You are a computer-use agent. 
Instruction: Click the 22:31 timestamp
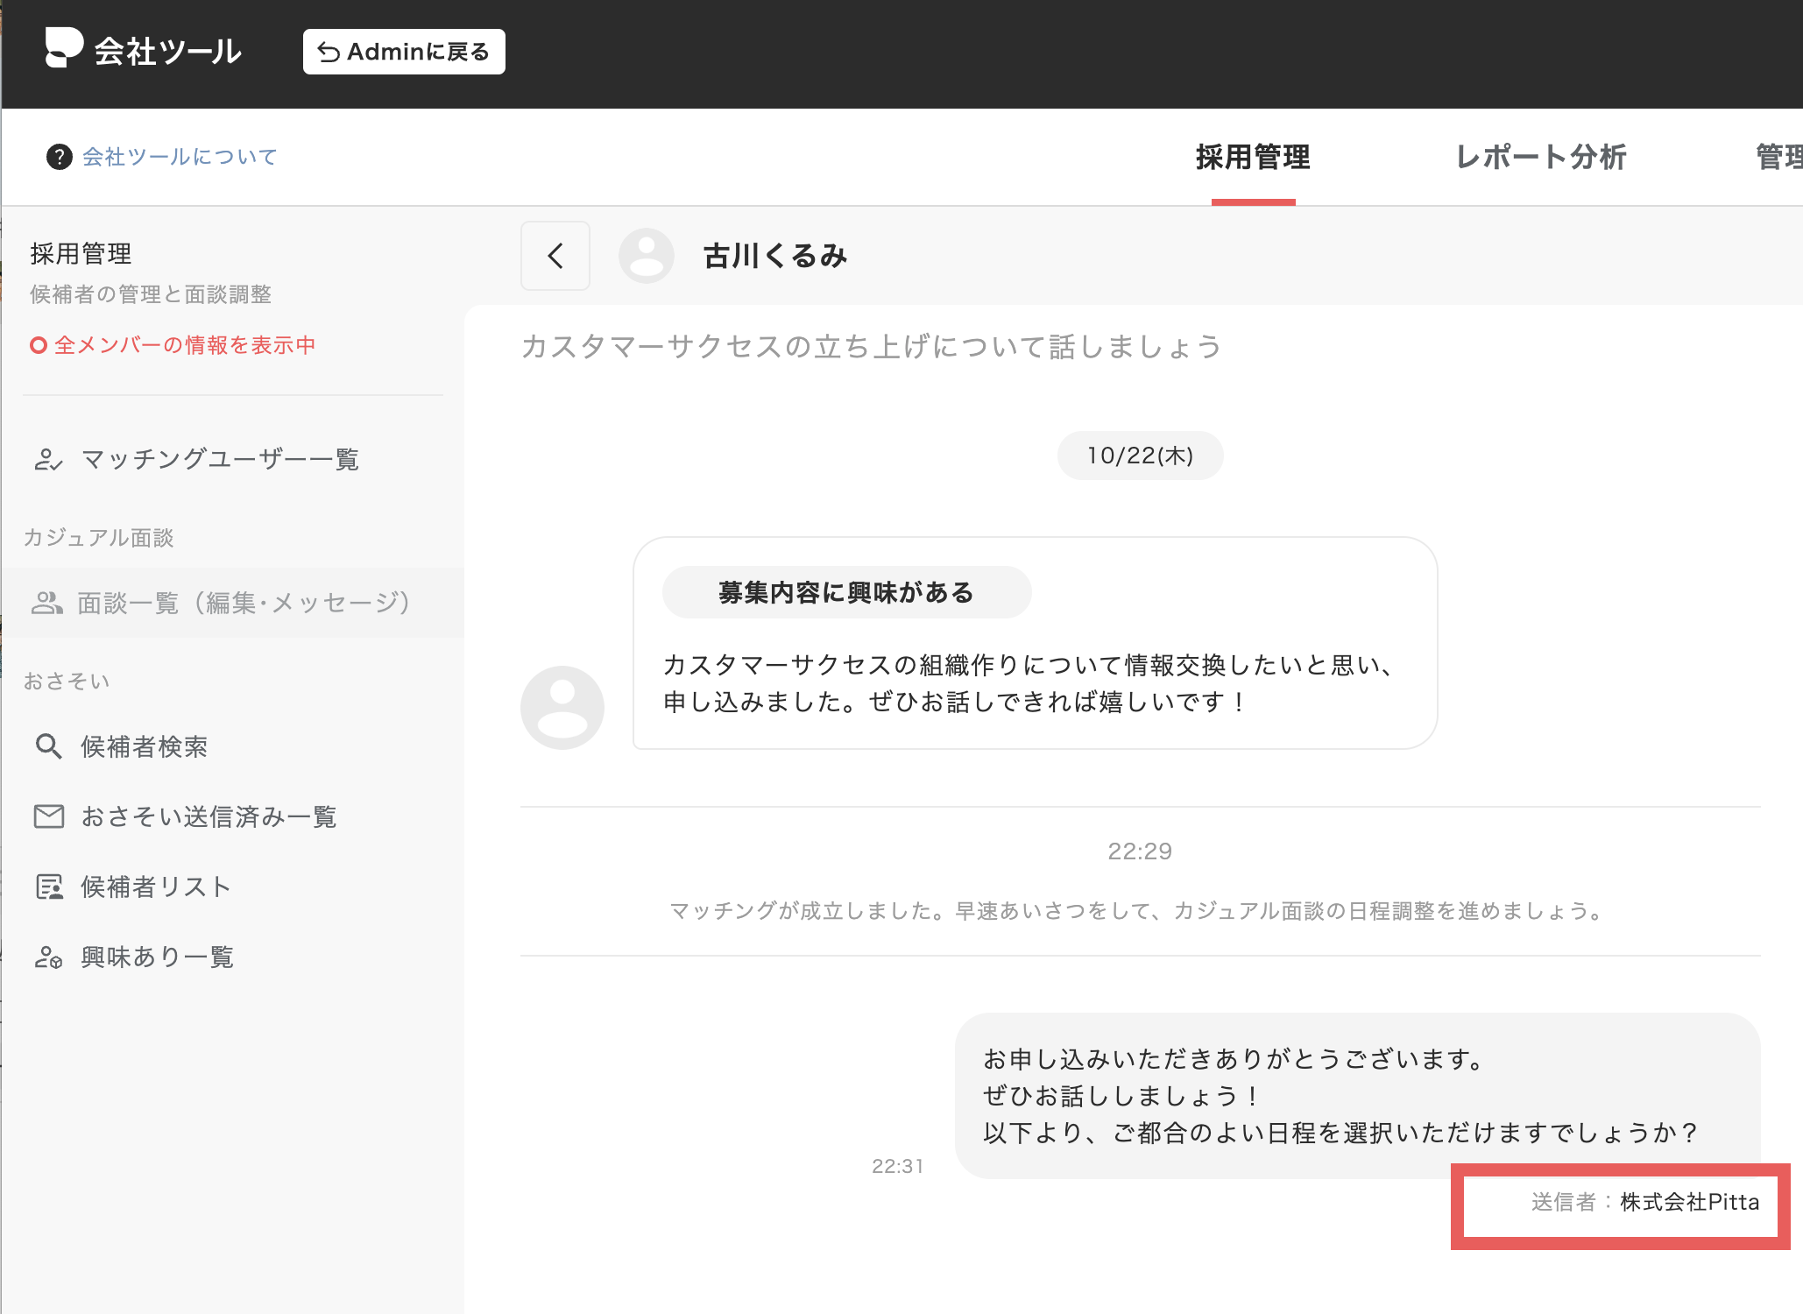click(898, 1166)
